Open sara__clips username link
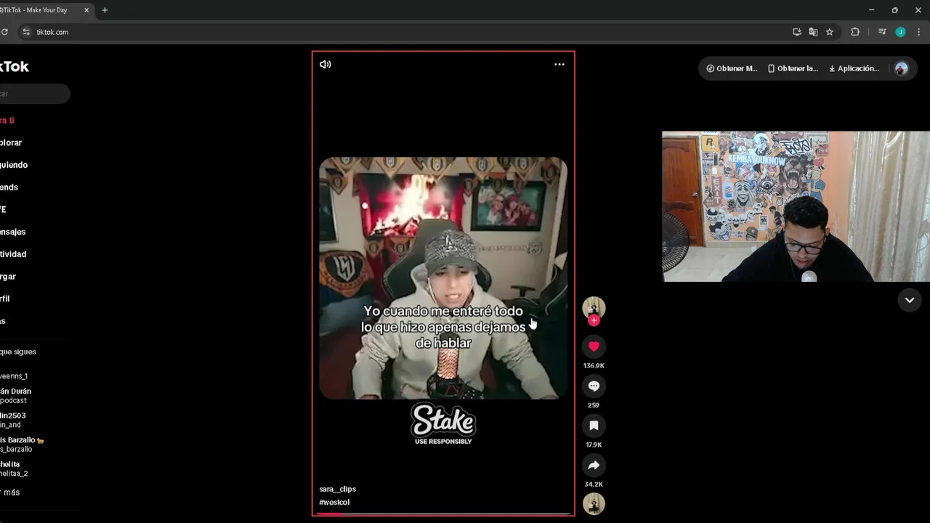Screen dimensions: 930x523 338,489
